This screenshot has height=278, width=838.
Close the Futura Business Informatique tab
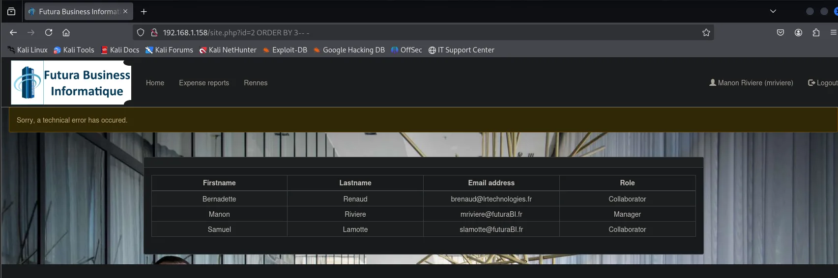pos(125,11)
